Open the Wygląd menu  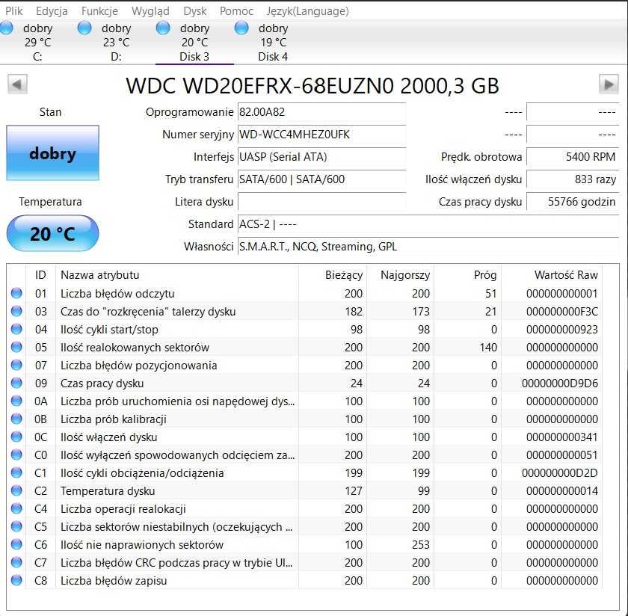(150, 10)
